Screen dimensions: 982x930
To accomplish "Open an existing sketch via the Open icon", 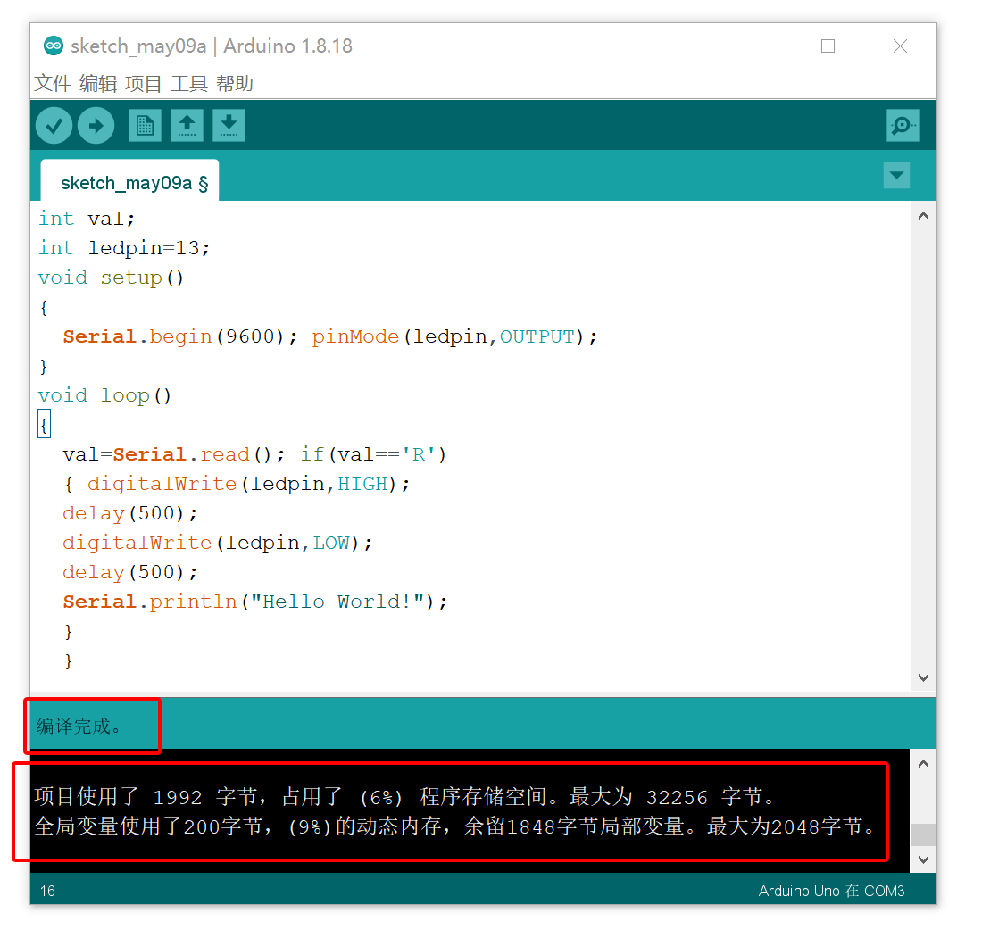I will coord(187,125).
